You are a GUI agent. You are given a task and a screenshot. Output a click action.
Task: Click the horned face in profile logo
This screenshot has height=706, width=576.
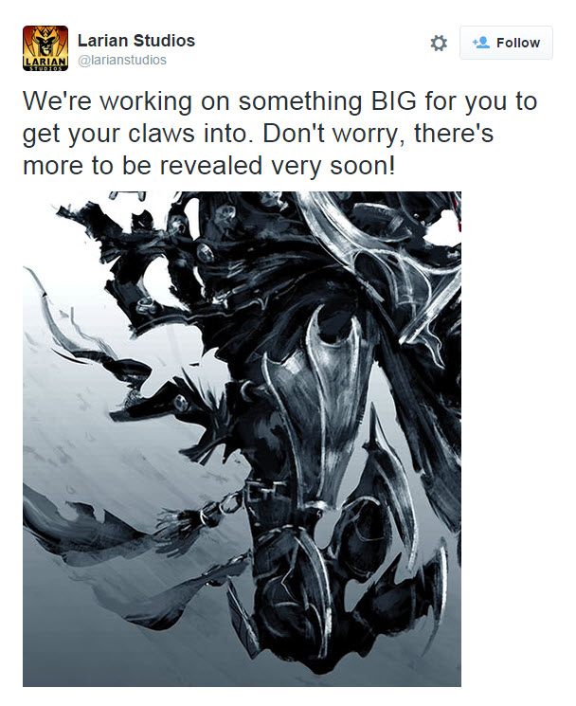45,44
